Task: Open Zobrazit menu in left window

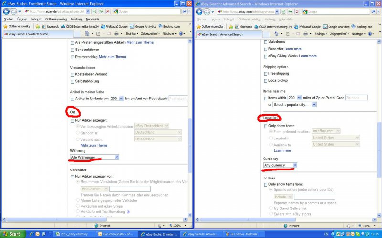Action: pos(36,19)
